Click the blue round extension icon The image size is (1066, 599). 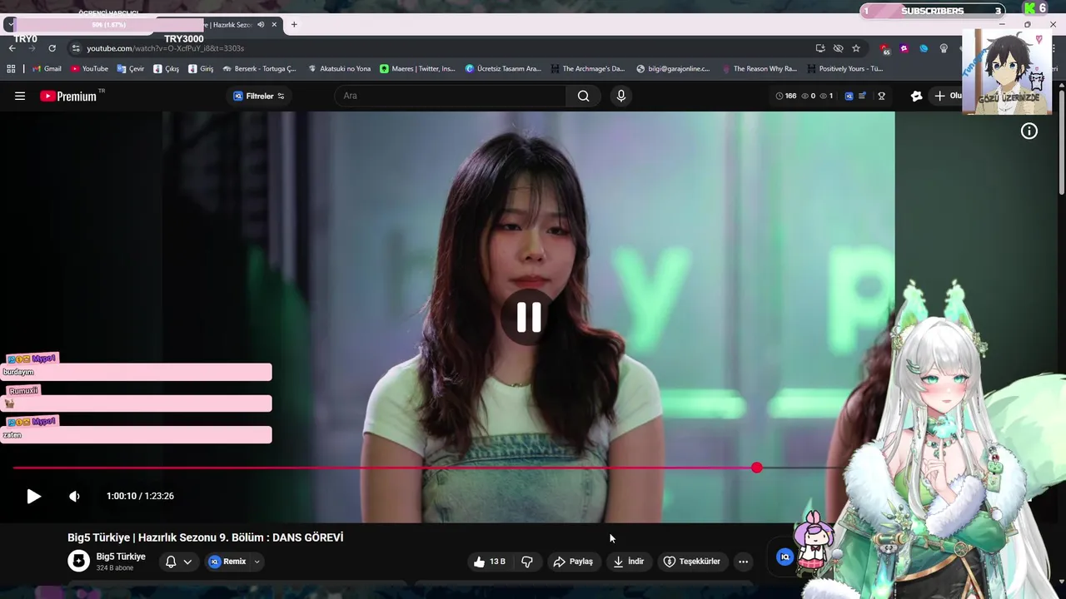pos(924,48)
